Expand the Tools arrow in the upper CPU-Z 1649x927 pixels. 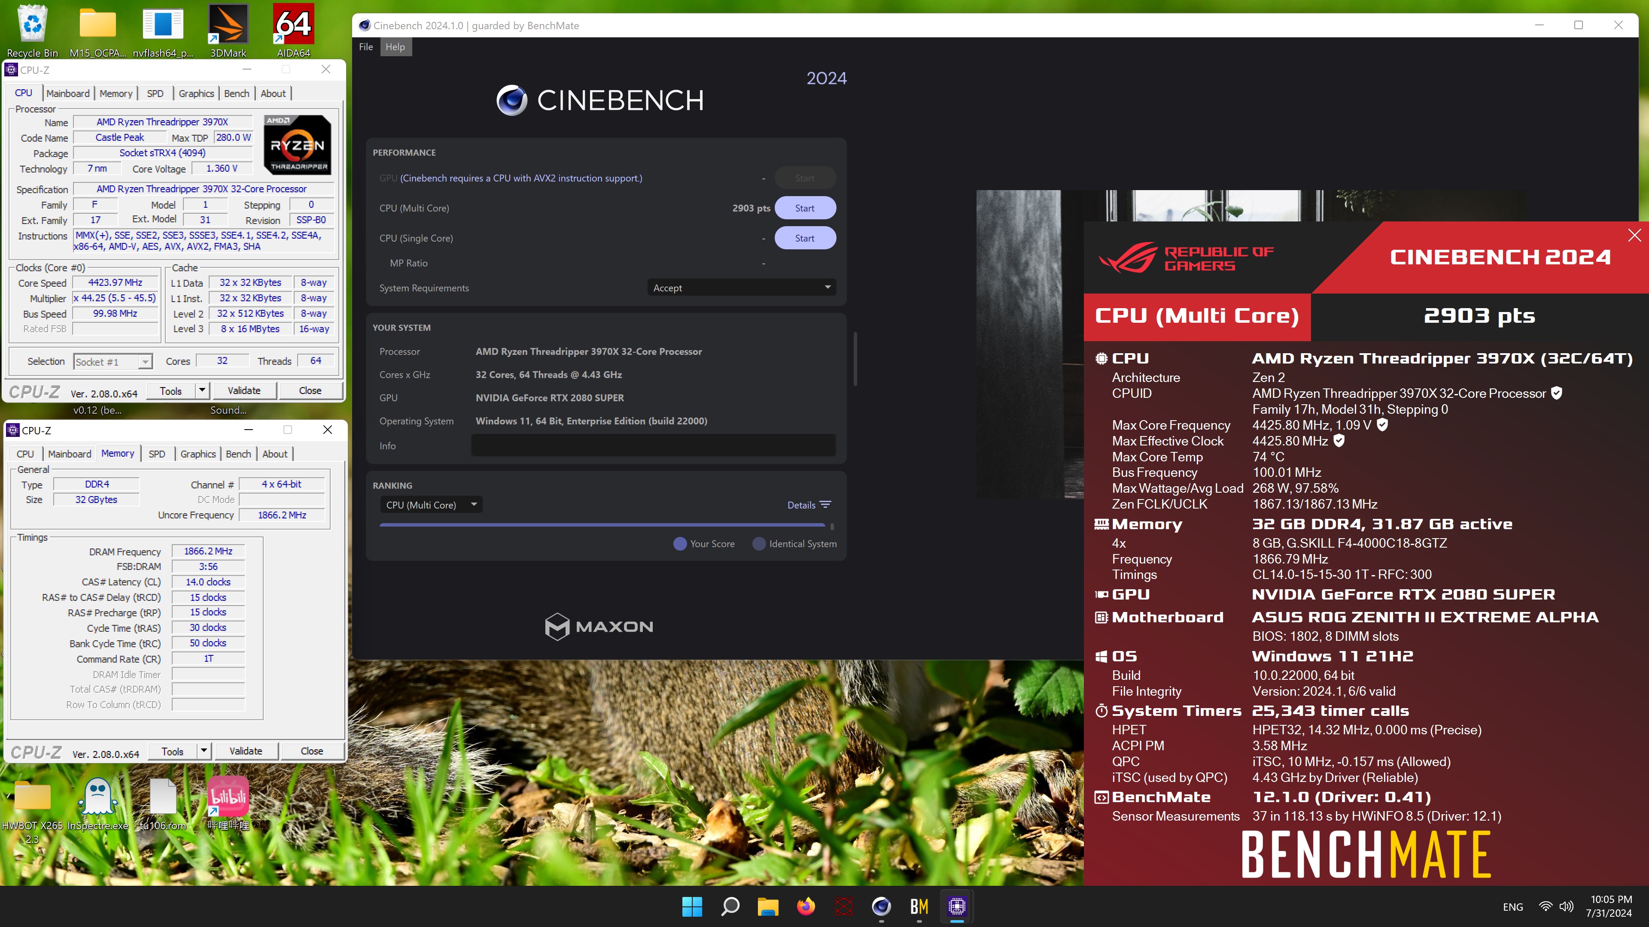click(202, 390)
